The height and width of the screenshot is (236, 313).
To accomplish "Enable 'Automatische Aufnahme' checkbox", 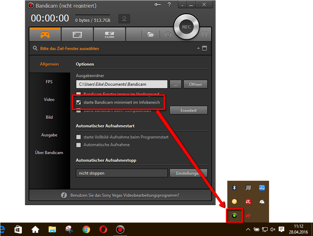I will tap(78, 145).
